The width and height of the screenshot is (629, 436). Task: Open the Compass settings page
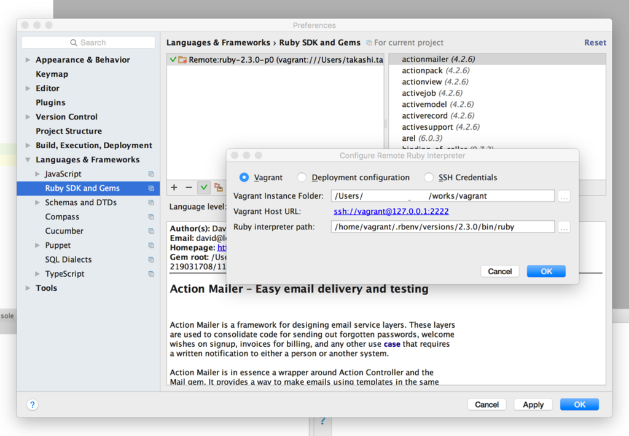point(62,217)
